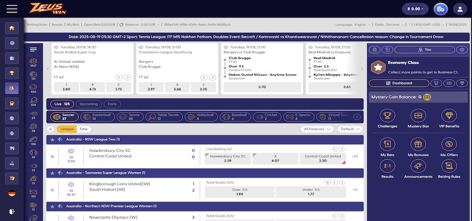Open Results 2:1 icon in right panel
This screenshot has width=472, height=221.
(x=387, y=166)
